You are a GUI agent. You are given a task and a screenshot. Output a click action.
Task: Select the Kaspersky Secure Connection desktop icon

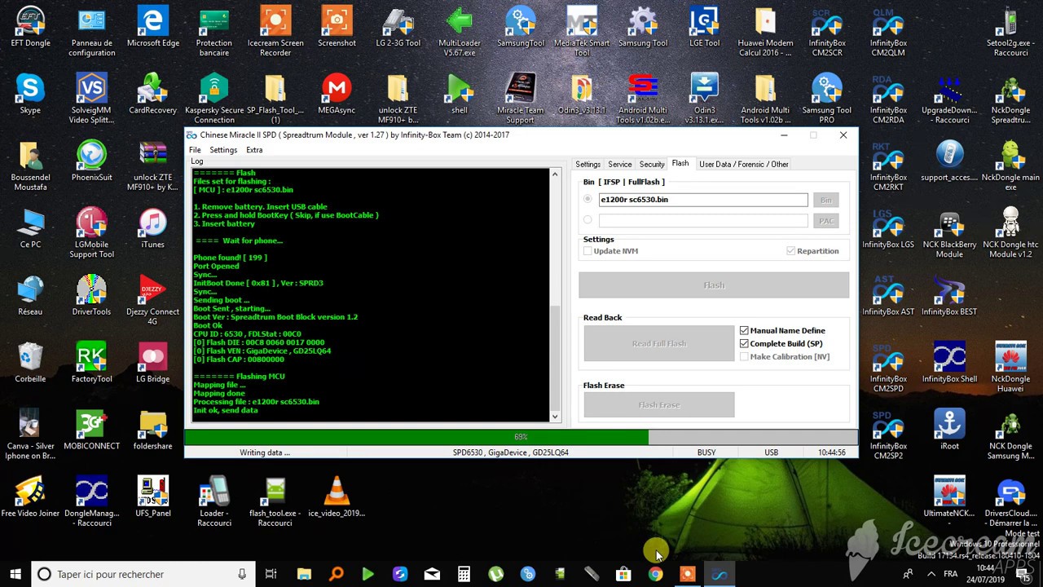(214, 99)
